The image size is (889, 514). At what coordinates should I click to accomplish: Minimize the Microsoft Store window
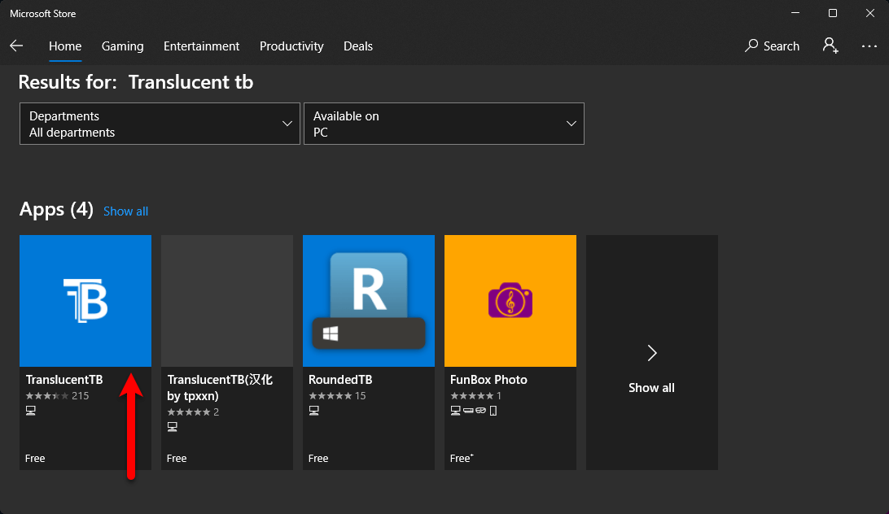[795, 13]
